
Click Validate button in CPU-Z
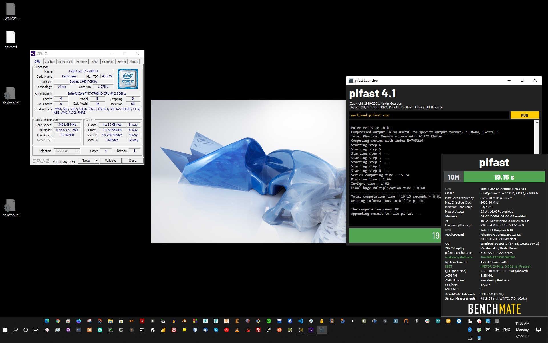coord(110,161)
